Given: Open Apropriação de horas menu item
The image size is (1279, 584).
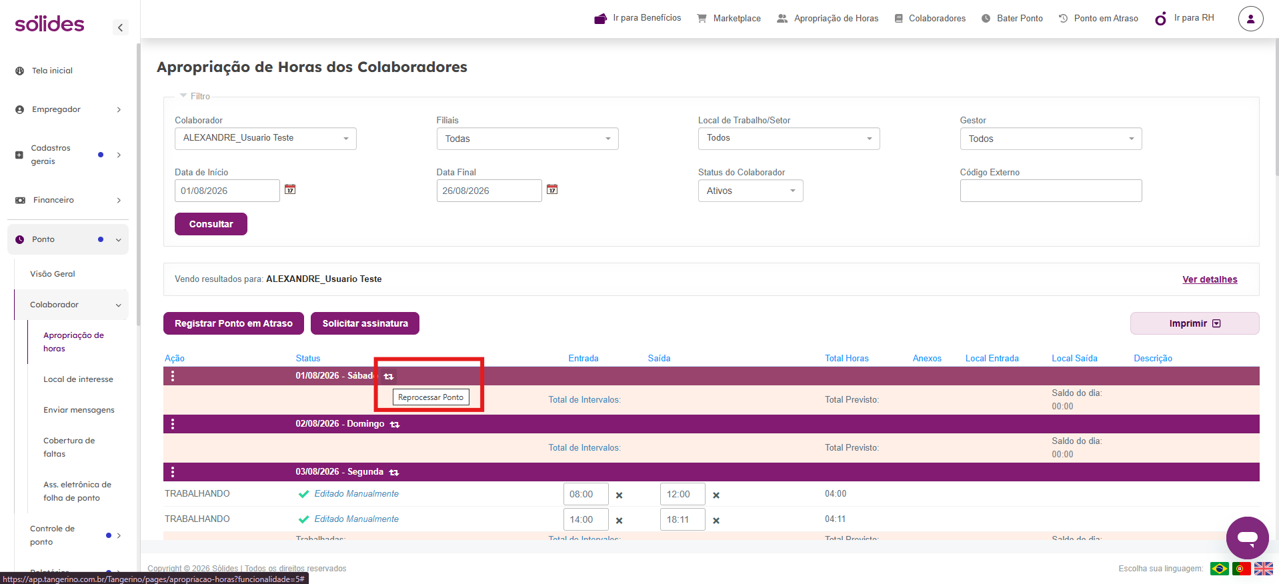Looking at the screenshot, I should click(x=73, y=342).
